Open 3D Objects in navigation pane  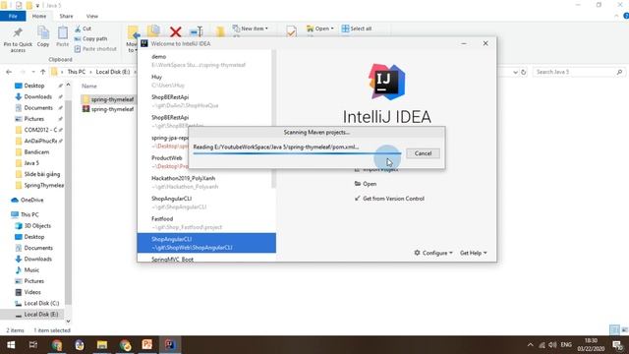[37, 226]
